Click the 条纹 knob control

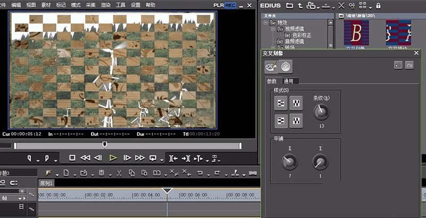point(321,111)
